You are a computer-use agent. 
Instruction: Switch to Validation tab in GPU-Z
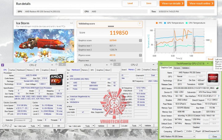tap(186, 68)
